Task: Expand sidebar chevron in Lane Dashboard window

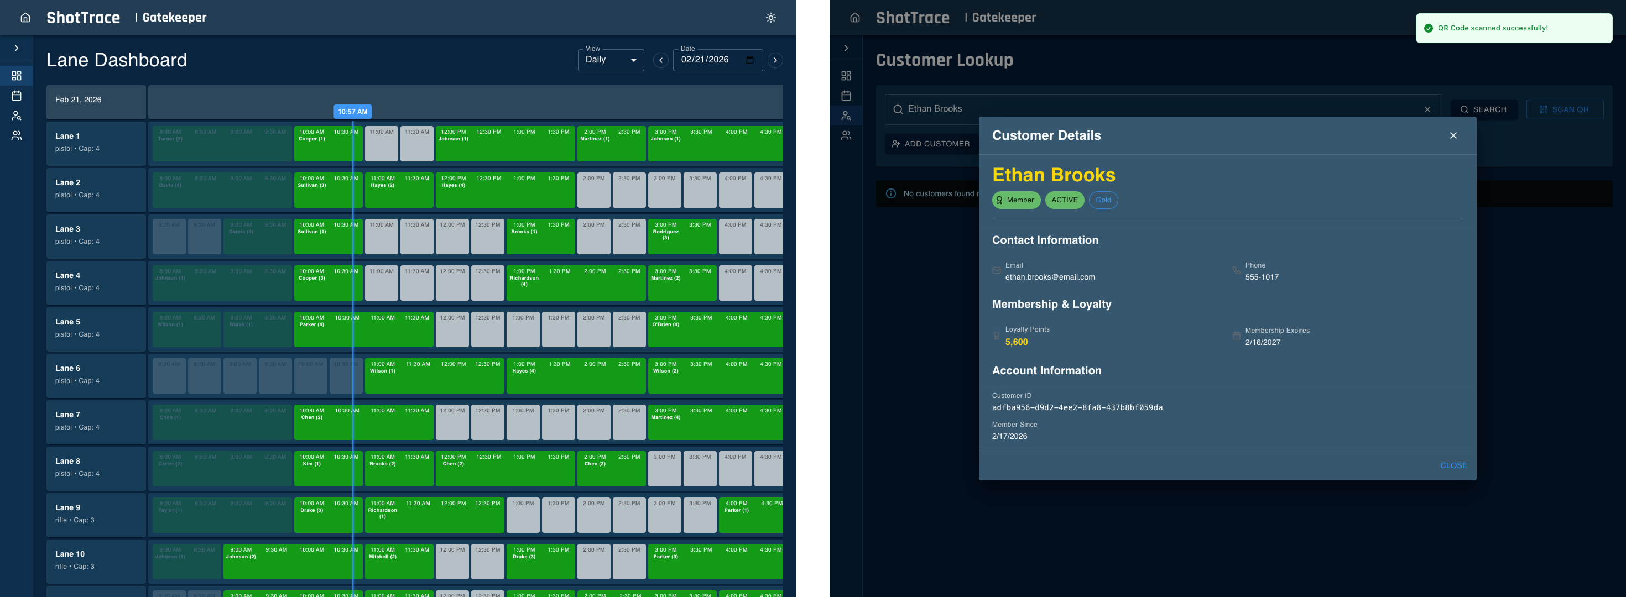Action: click(17, 48)
